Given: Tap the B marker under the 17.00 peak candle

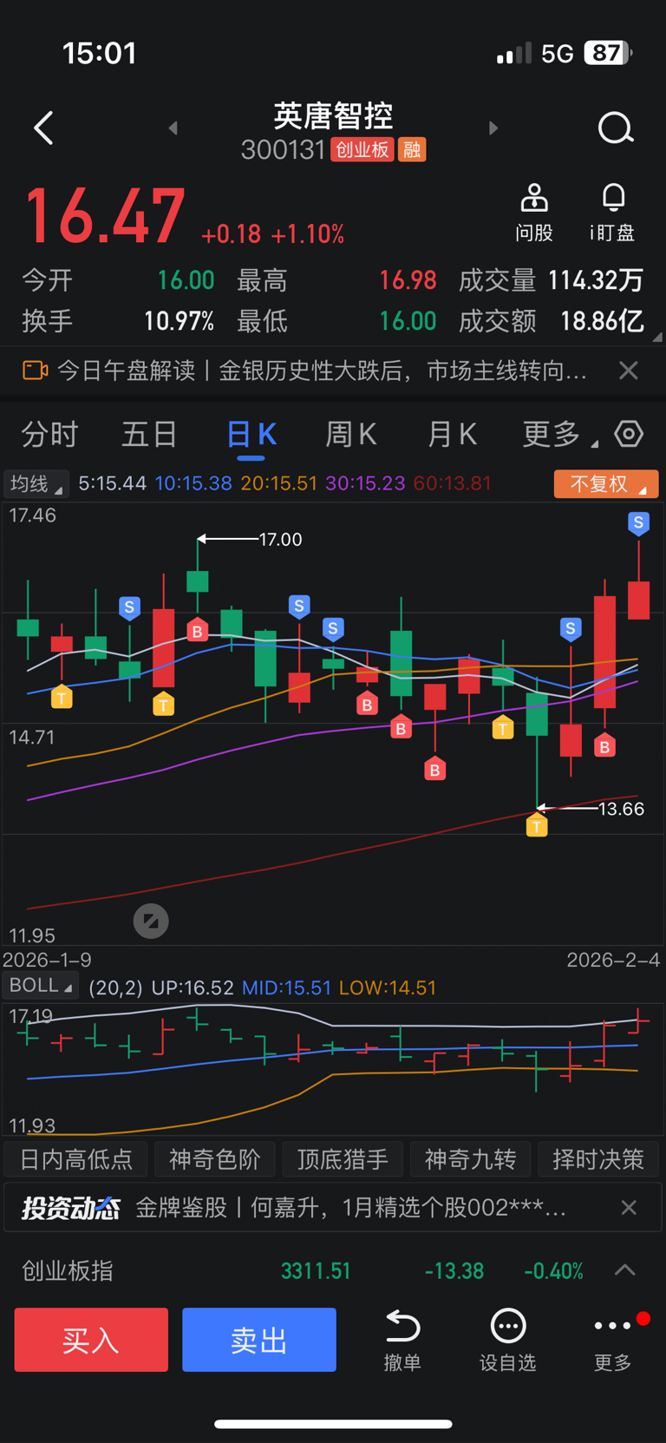Looking at the screenshot, I should click(x=198, y=631).
